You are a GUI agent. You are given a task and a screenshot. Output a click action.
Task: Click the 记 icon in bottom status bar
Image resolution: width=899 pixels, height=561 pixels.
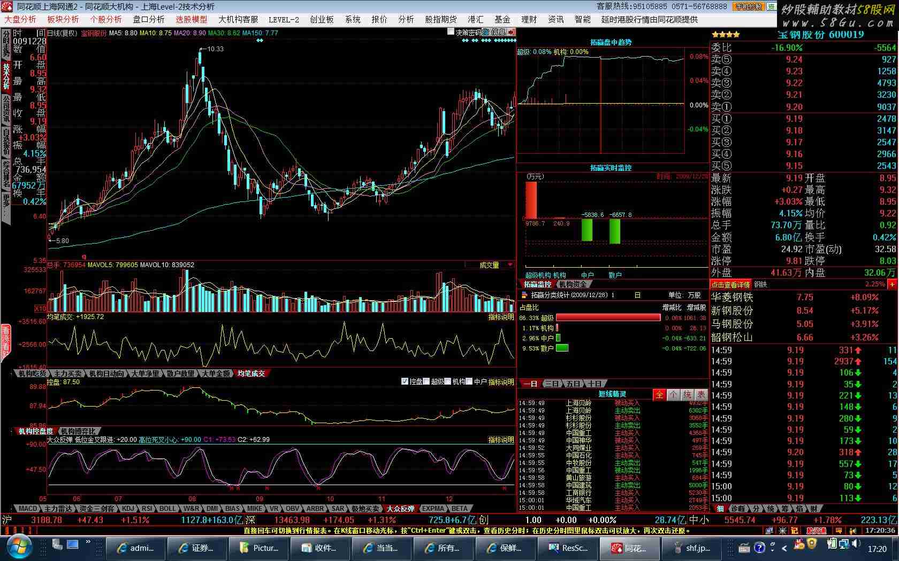click(795, 531)
